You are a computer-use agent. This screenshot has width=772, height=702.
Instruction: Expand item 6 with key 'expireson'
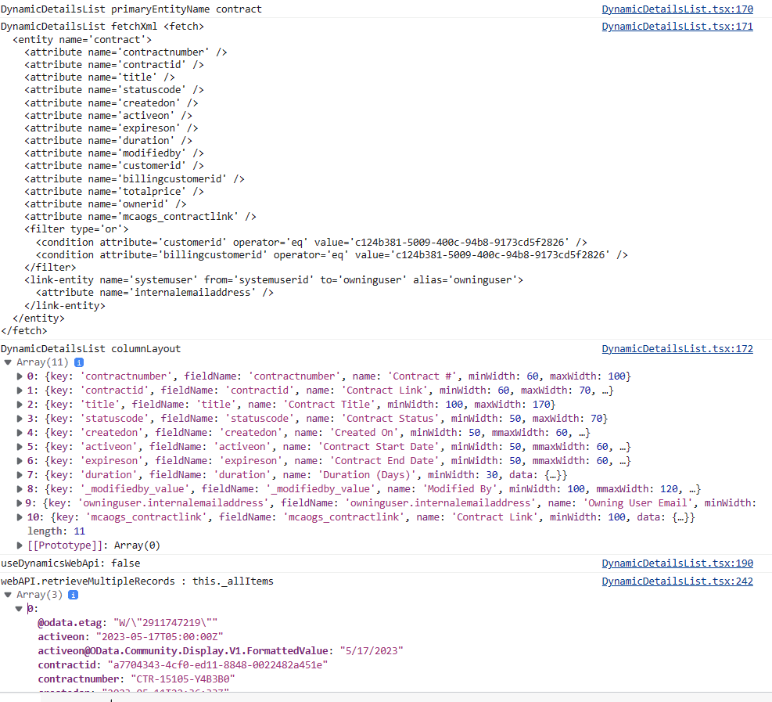20,461
